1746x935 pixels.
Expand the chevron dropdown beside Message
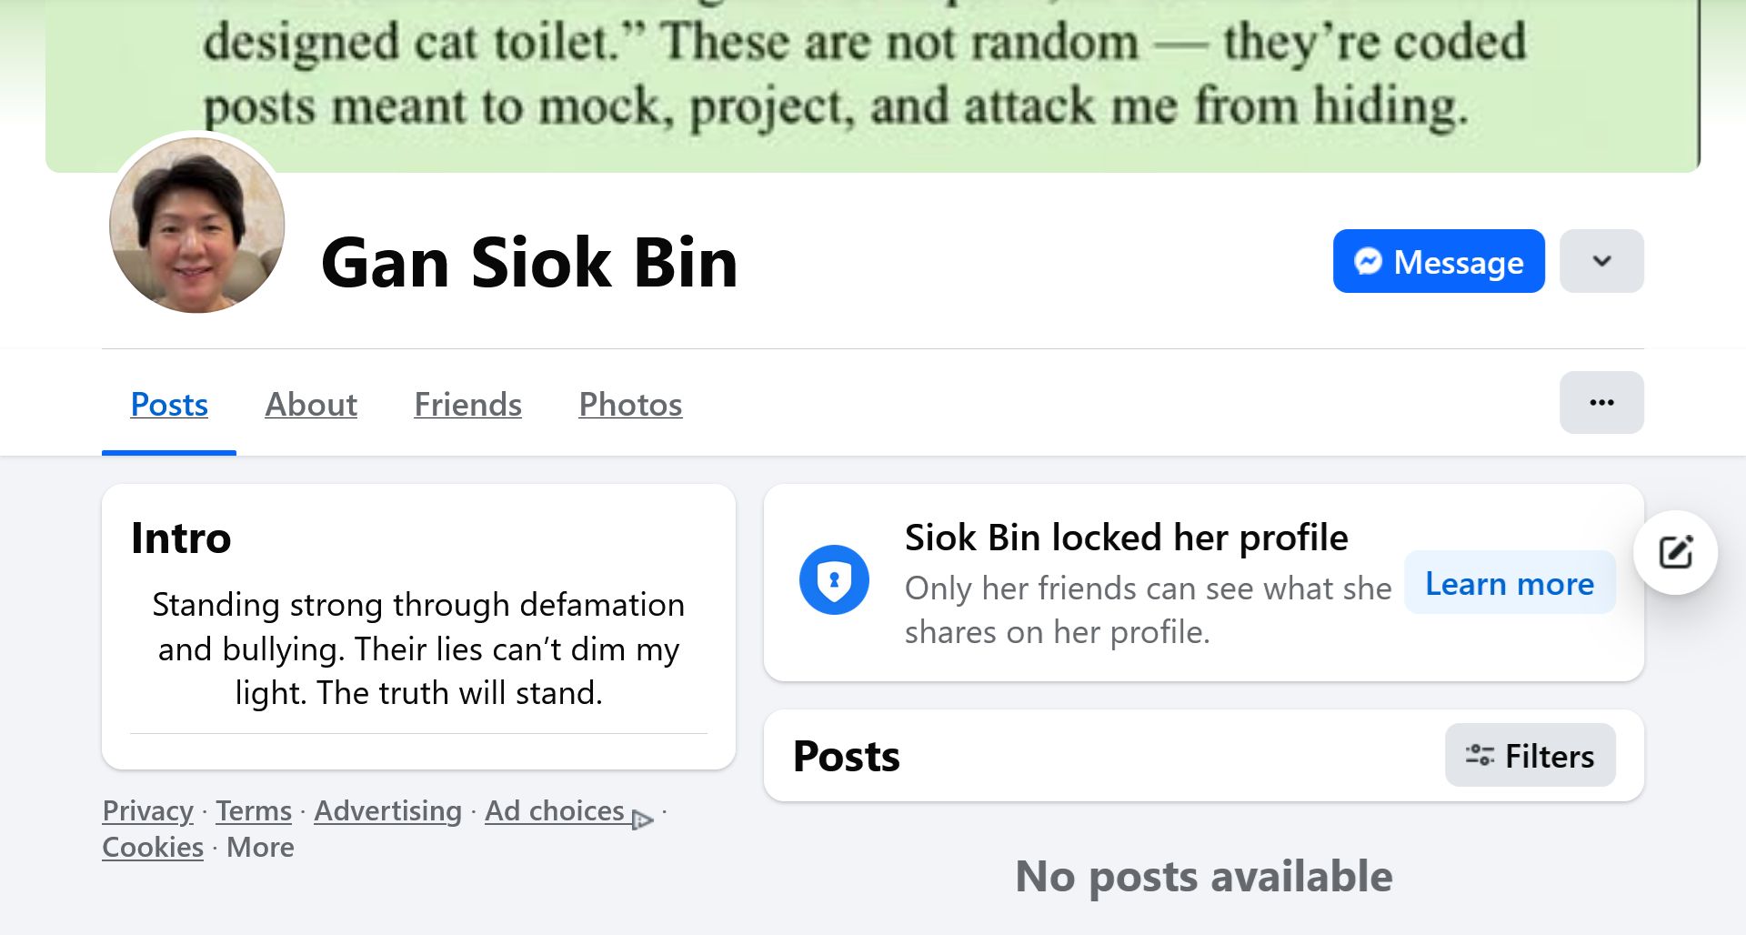click(x=1601, y=261)
